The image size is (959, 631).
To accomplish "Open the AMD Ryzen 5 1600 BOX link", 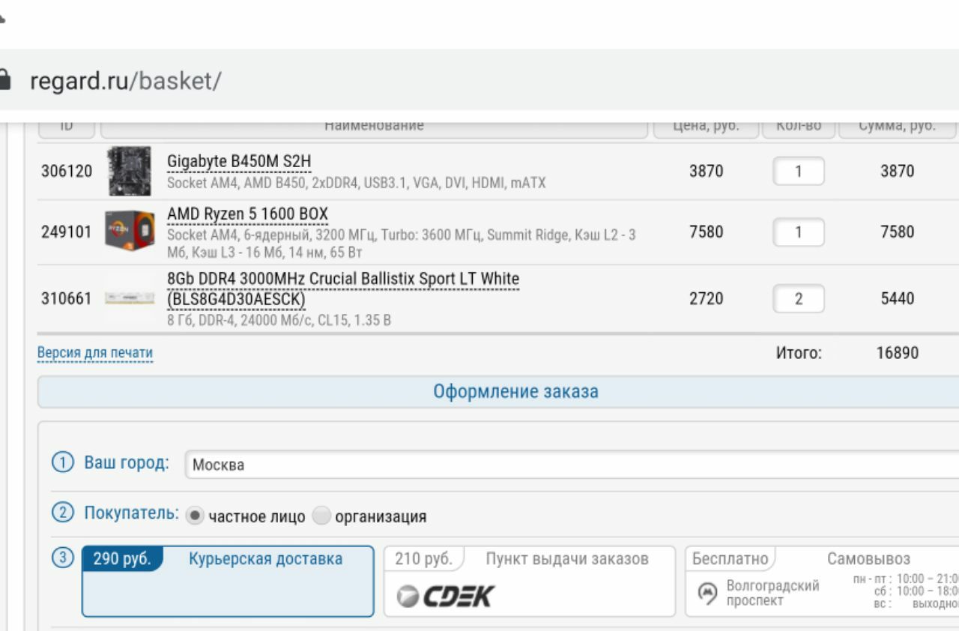I will tap(247, 214).
